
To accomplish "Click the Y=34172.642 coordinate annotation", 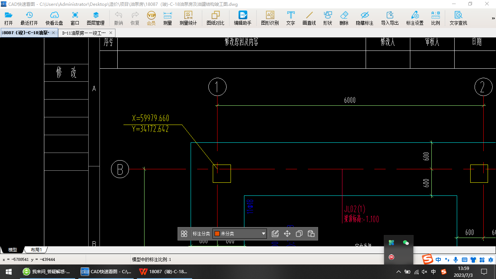I will (151, 129).
